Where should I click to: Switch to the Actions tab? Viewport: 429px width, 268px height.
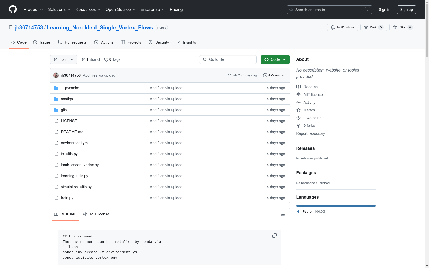point(104,42)
